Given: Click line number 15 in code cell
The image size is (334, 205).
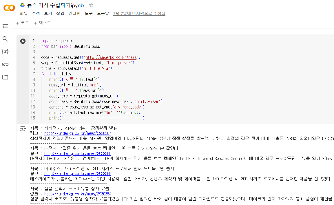Looking at the screenshot, I should pyautogui.click(x=33, y=118).
